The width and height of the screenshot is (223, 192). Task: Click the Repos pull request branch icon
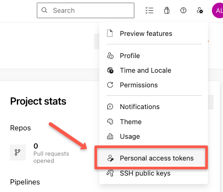18,153
